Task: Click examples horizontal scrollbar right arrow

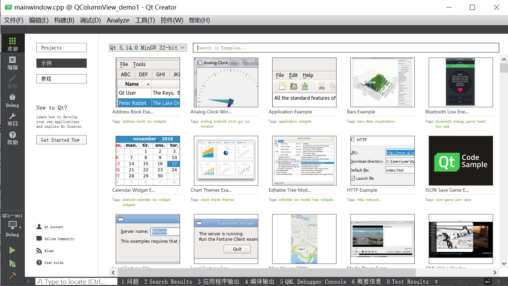Action: pyautogui.click(x=495, y=272)
